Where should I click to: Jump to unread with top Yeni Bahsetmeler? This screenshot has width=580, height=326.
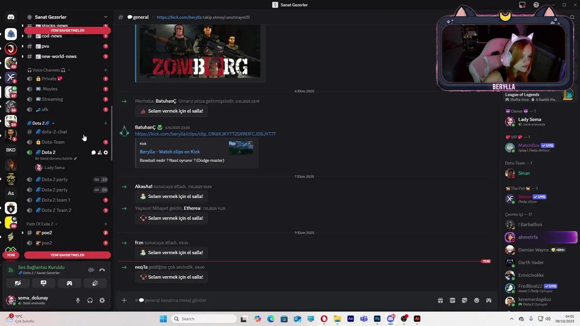click(68, 30)
